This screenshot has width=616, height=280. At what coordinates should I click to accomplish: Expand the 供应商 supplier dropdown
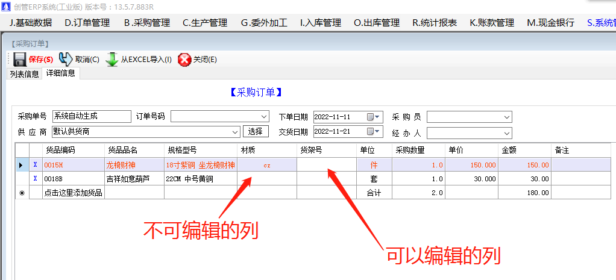[x=235, y=131]
